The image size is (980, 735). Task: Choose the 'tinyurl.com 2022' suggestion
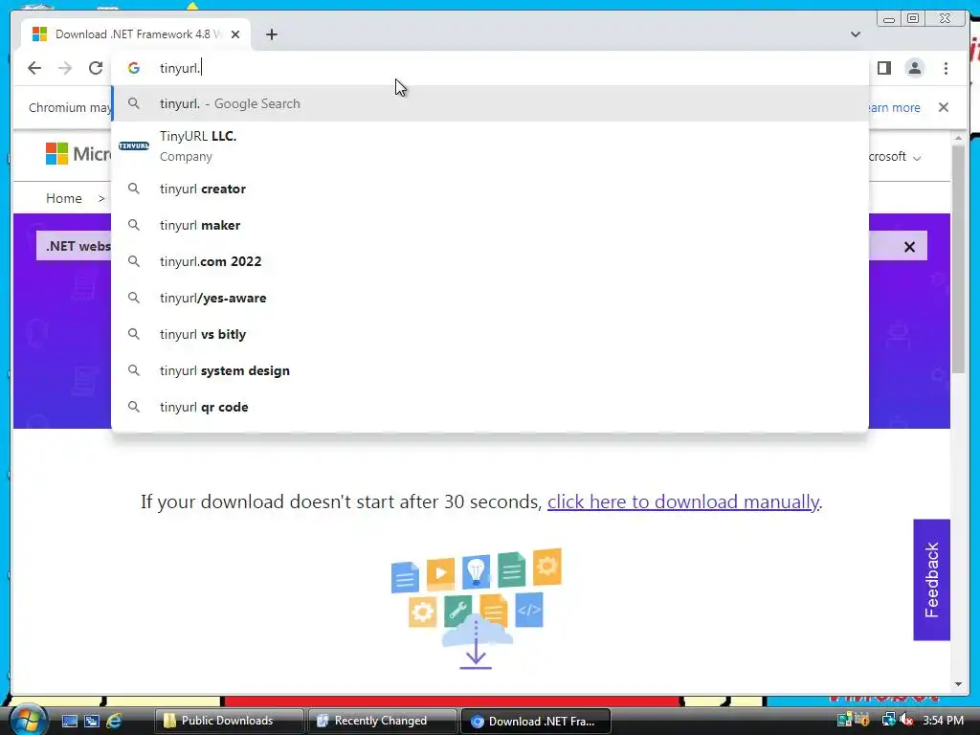coord(490,261)
